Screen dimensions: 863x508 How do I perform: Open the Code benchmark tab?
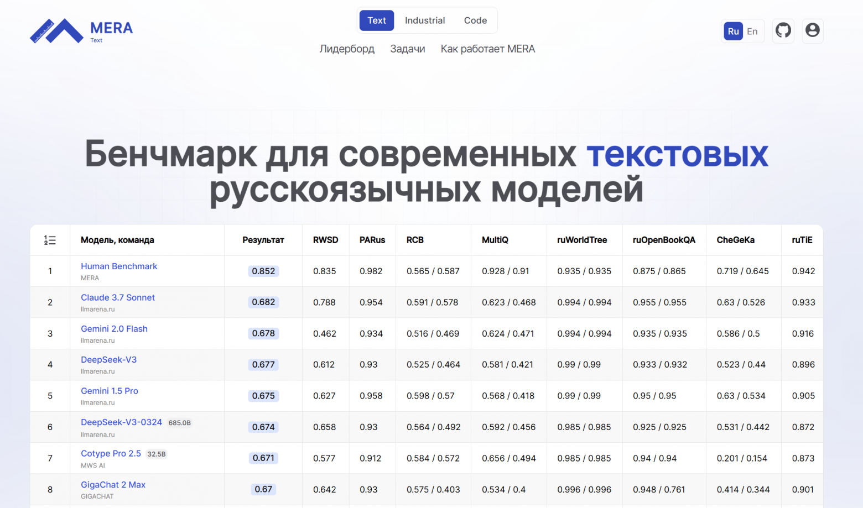475,20
